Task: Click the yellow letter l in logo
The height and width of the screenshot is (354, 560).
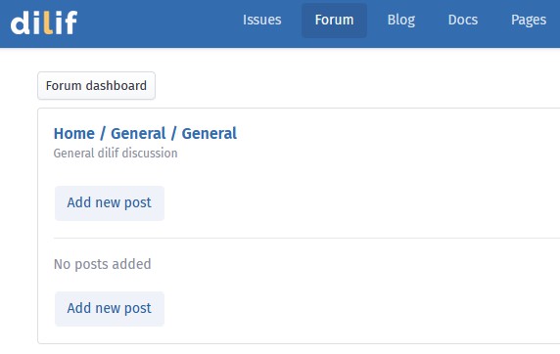Action: [48, 22]
